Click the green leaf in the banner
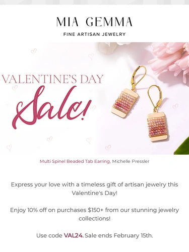 point(182,147)
